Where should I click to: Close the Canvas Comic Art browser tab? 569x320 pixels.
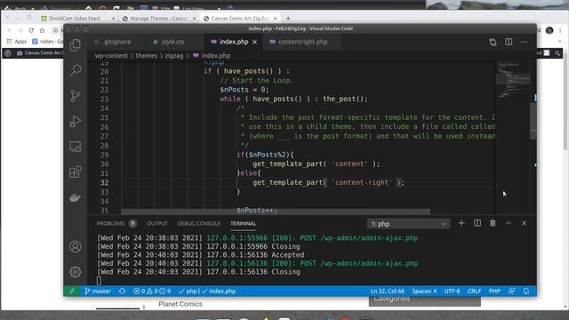275,18
